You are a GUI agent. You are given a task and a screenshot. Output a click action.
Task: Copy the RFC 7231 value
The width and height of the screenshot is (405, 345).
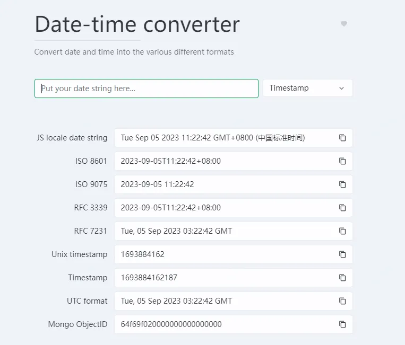click(342, 231)
